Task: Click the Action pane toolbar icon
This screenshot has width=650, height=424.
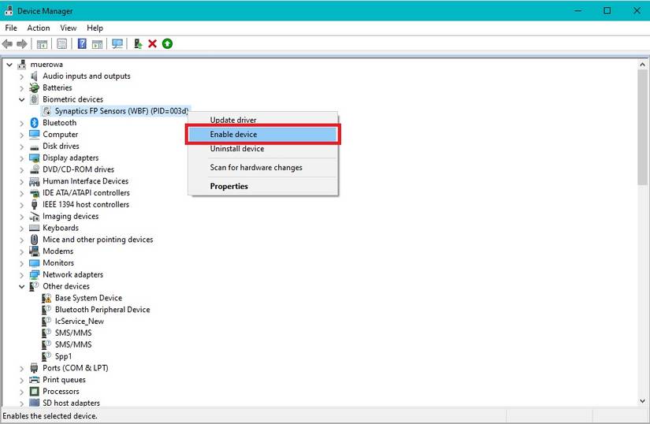Action: pos(98,43)
